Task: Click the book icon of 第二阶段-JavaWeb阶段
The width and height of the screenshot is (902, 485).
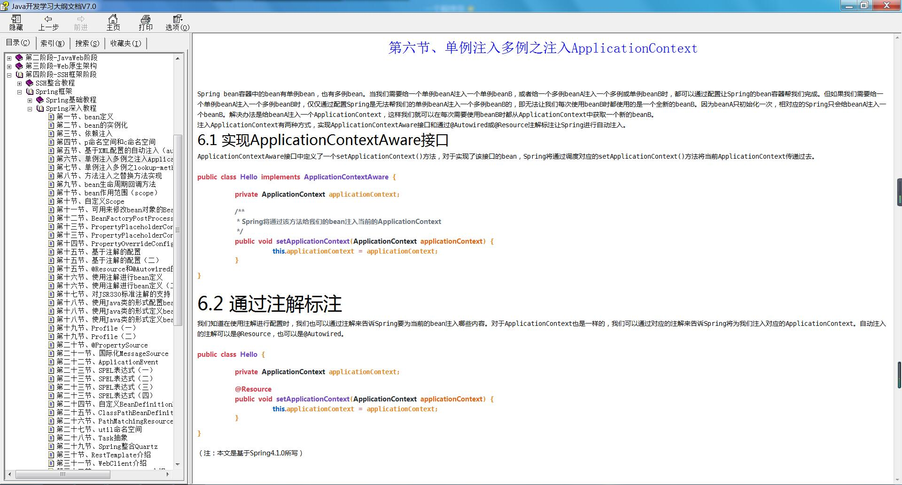Action: 19,58
